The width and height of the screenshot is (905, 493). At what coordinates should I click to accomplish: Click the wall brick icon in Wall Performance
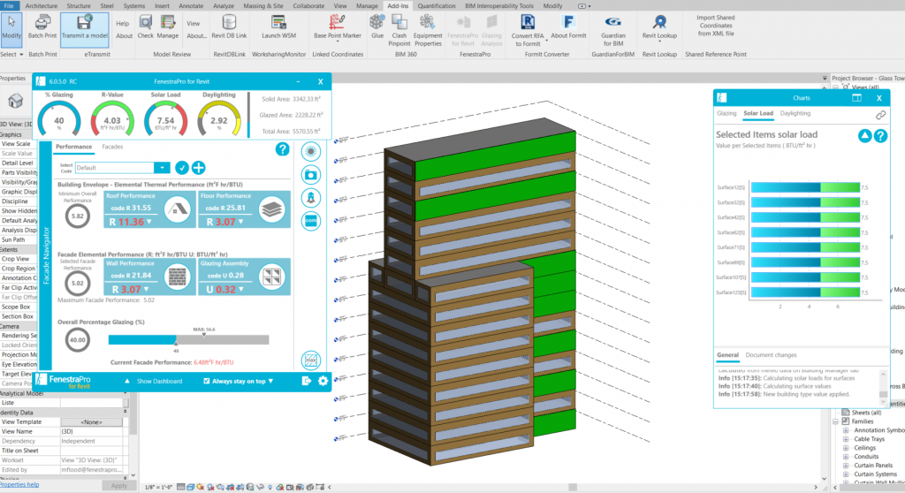177,277
